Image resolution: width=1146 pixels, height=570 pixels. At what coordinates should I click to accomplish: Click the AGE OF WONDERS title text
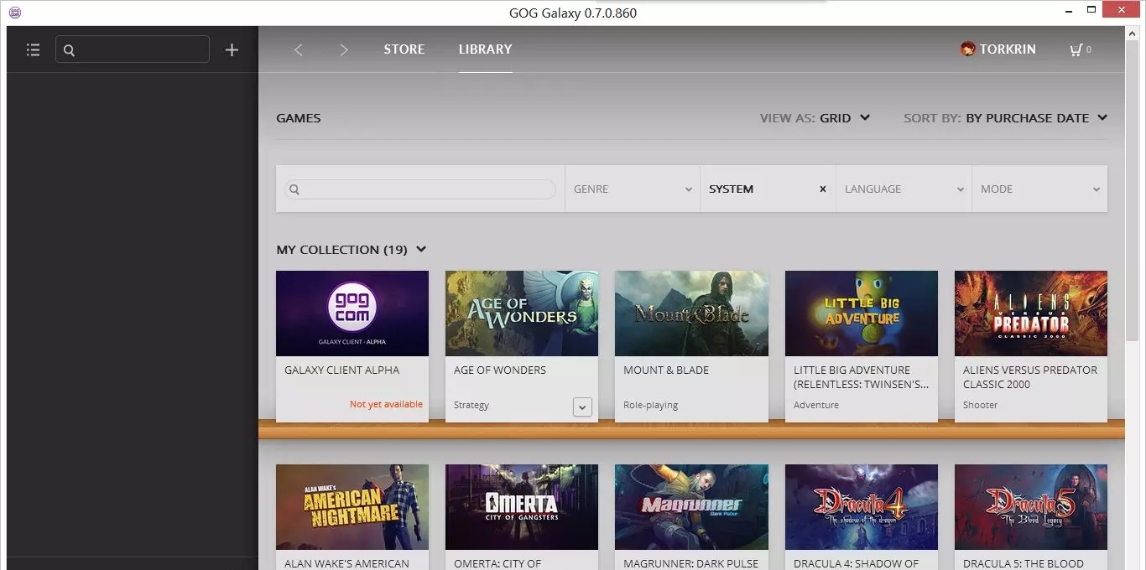pos(500,370)
